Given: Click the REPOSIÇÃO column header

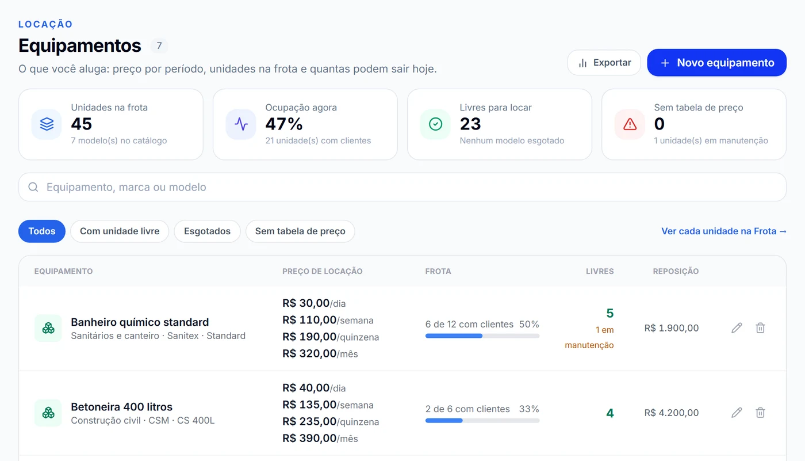Looking at the screenshot, I should click(x=676, y=271).
